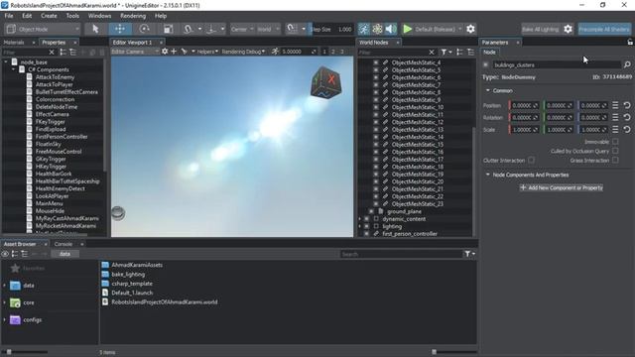This screenshot has width=635, height=357.
Task: Toggle the Parameters panel lock icon
Action: point(630,42)
